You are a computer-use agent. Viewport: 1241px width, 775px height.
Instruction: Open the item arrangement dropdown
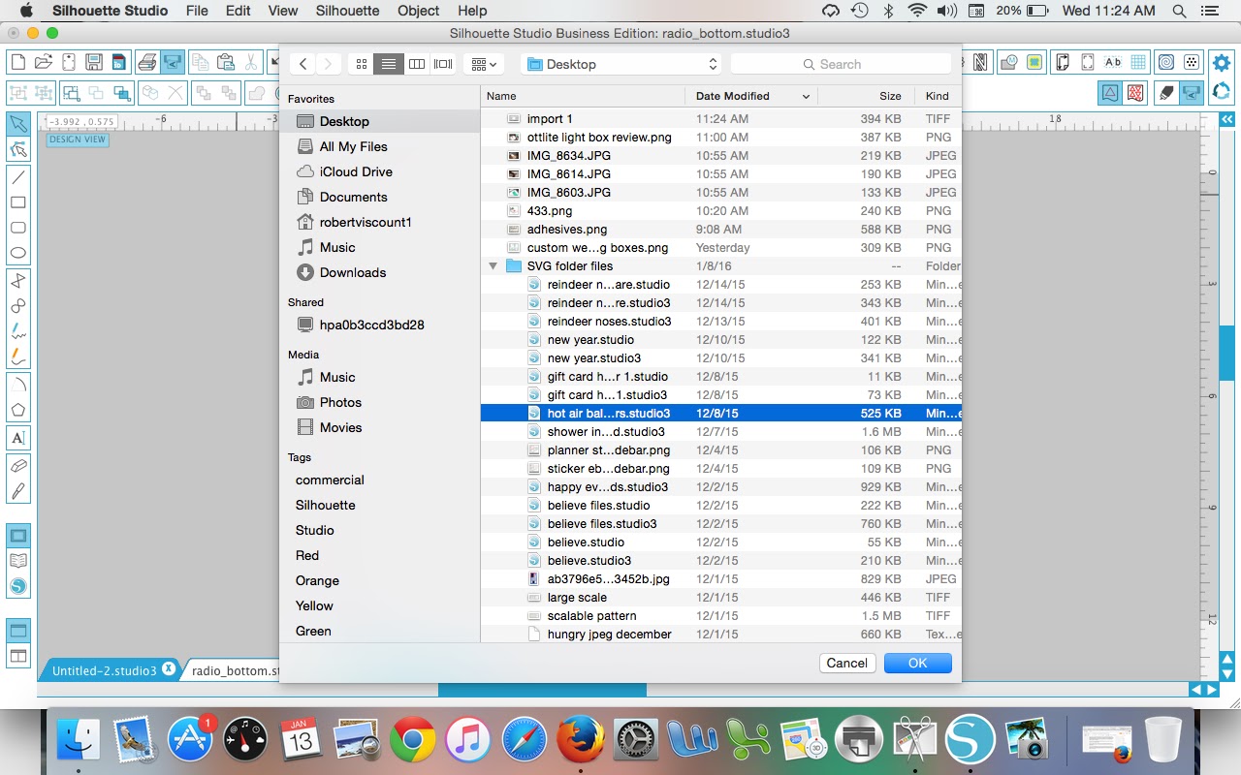484,64
